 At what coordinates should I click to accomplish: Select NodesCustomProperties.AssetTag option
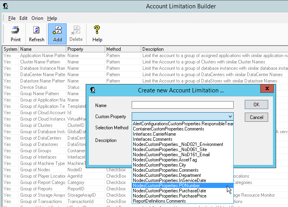(182, 160)
